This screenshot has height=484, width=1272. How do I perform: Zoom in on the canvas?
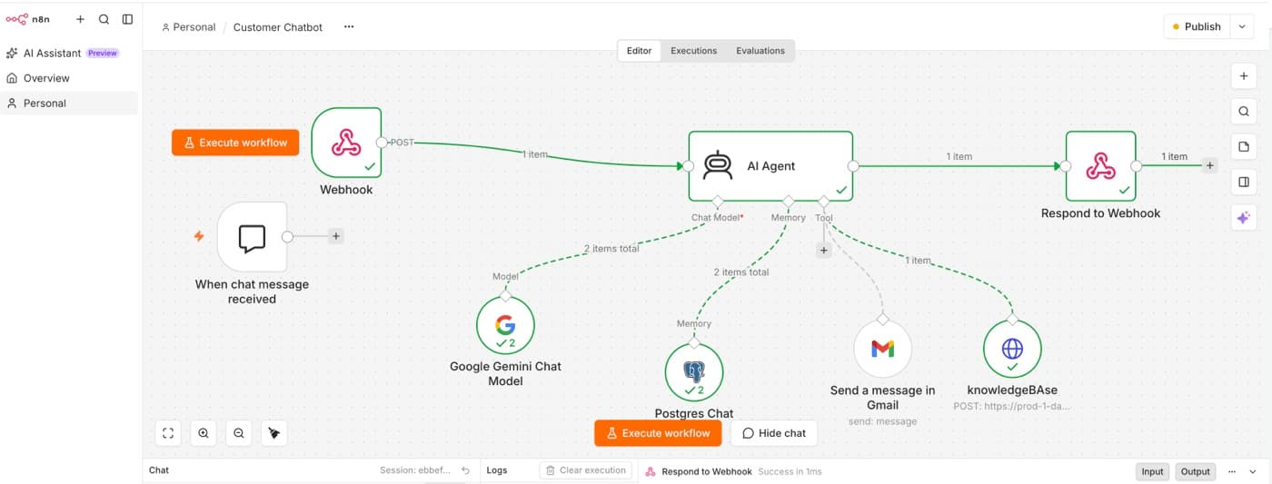click(x=204, y=433)
